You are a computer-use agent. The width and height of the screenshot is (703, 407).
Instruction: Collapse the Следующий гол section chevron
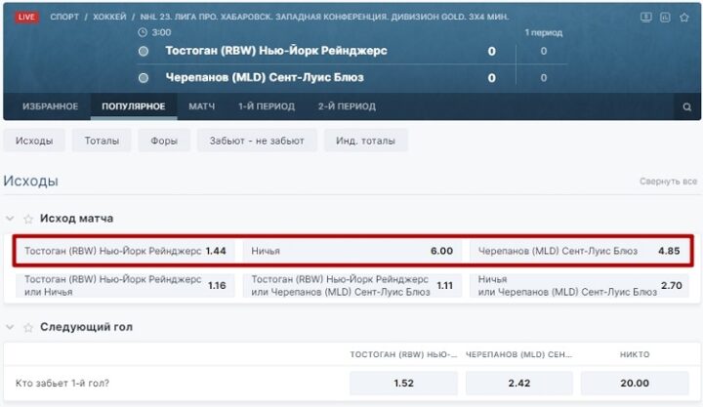point(10,327)
